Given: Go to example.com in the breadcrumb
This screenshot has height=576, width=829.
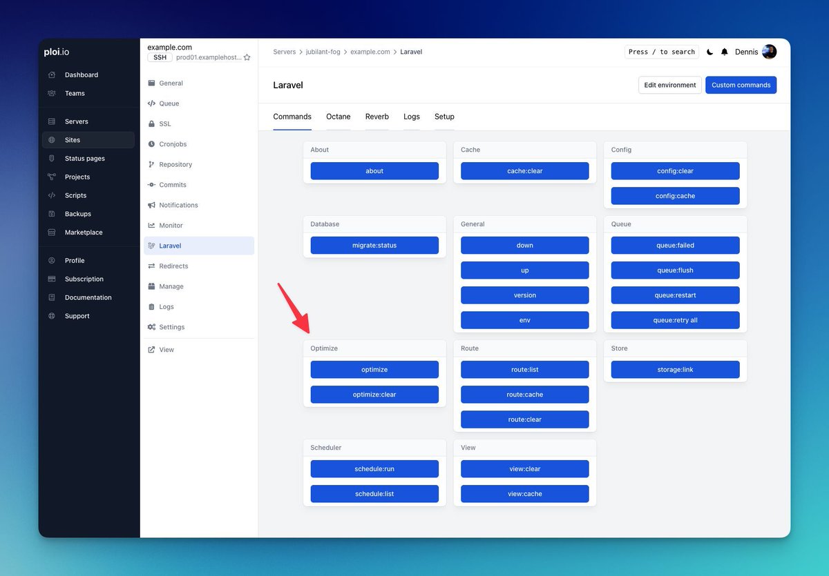Looking at the screenshot, I should (370, 52).
